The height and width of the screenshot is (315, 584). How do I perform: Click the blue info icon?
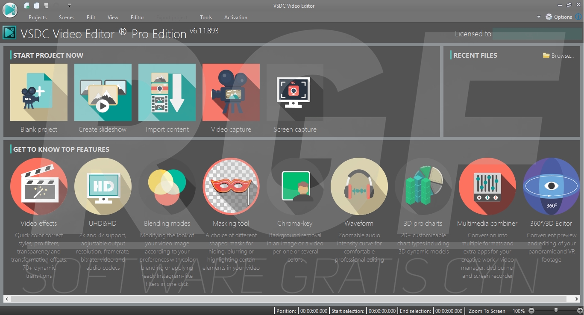[578, 17]
